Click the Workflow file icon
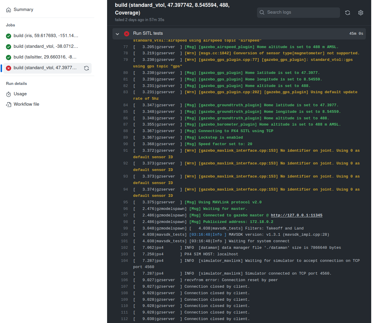This screenshot has height=323, width=373. (9, 104)
